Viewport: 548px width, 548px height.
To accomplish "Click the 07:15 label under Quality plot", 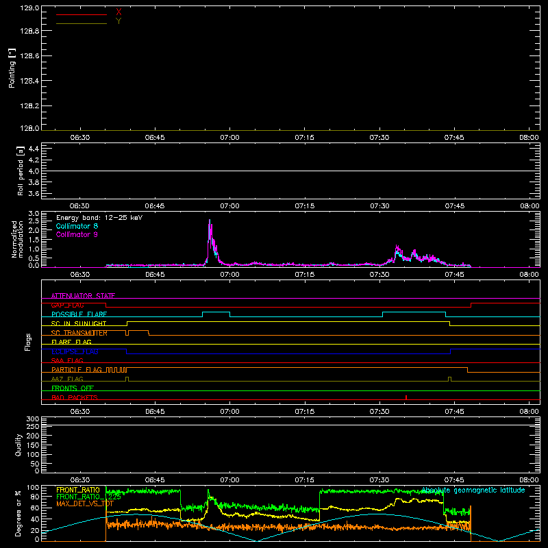I will pyautogui.click(x=304, y=480).
